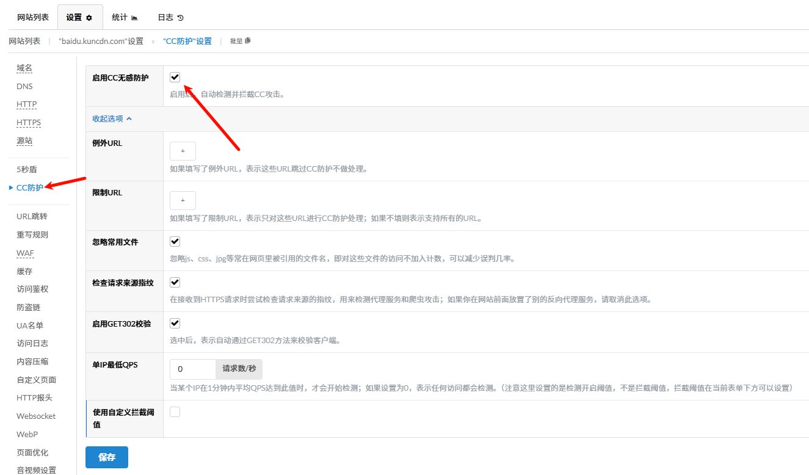Open 源站 in the sidebar

[x=24, y=141]
